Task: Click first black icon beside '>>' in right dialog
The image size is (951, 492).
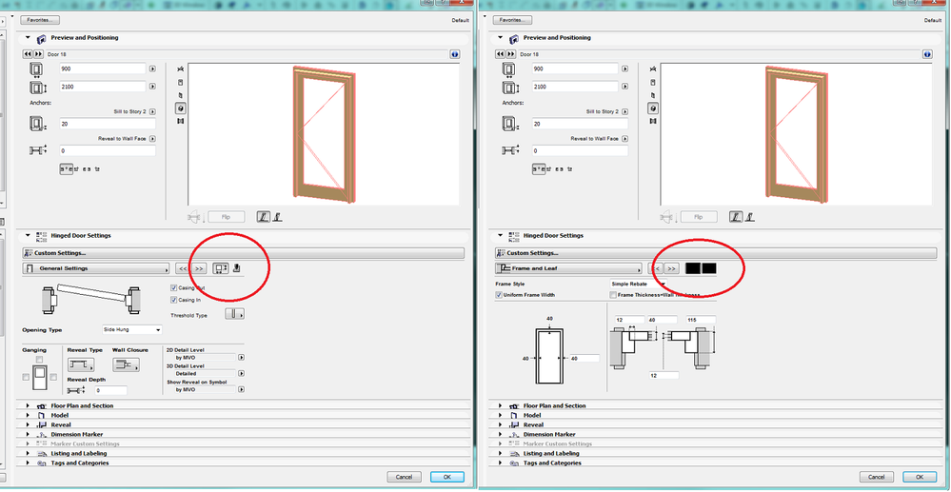Action: 693,268
